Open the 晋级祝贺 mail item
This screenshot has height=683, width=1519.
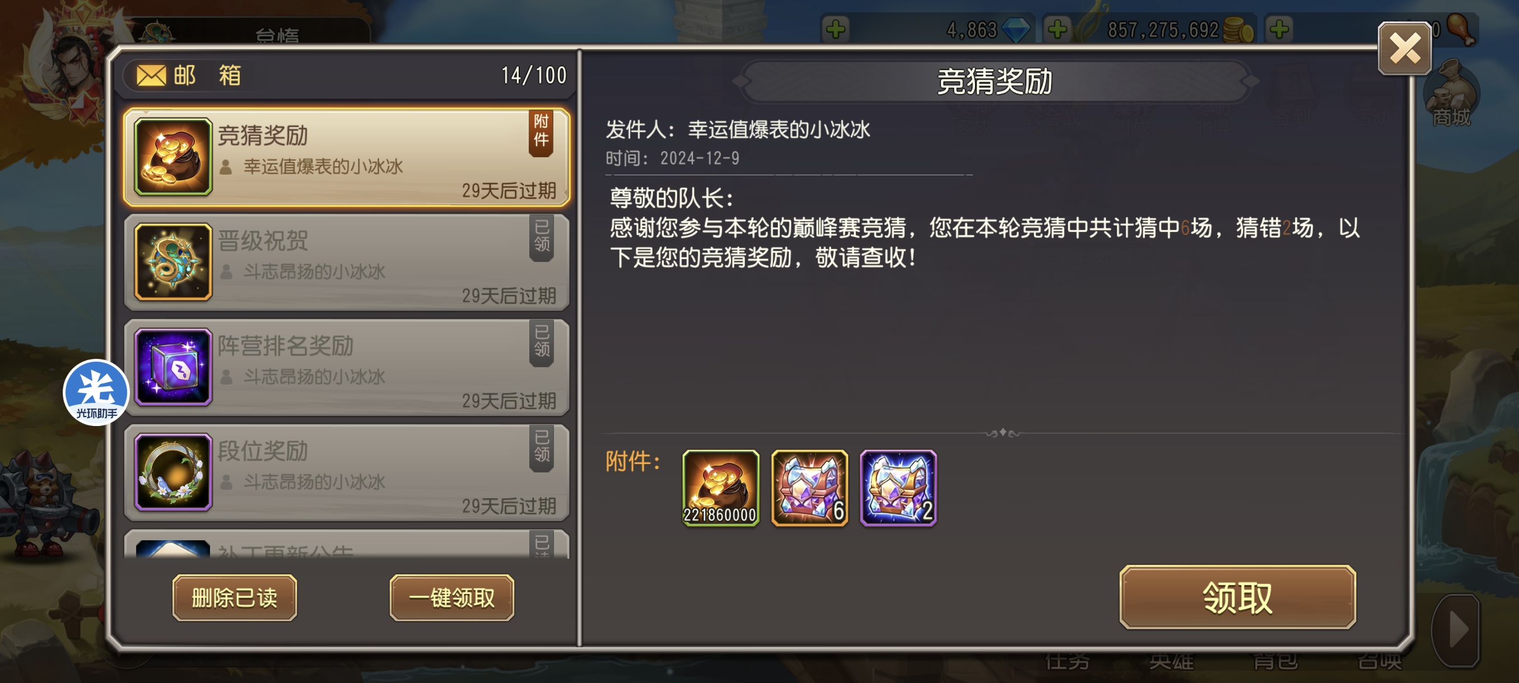click(347, 262)
